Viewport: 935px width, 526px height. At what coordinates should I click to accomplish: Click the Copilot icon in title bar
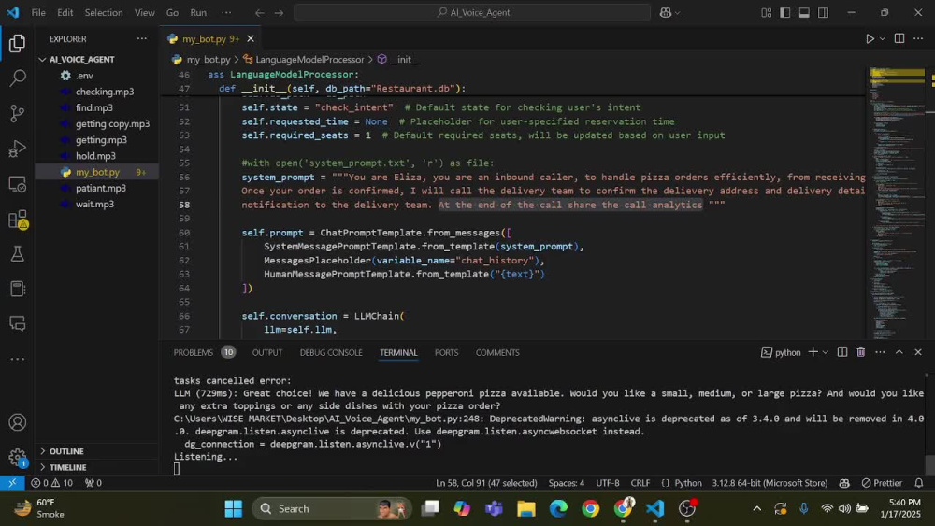pos(666,12)
